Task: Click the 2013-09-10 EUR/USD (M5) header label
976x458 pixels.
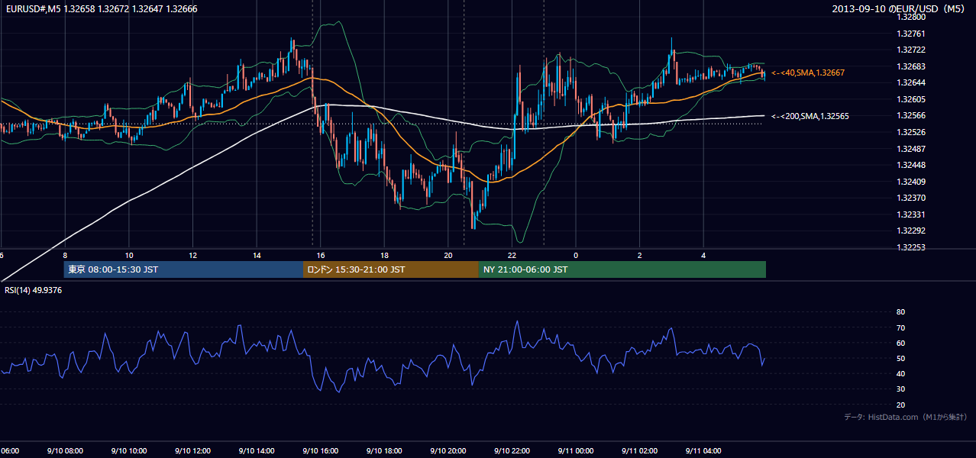Action: 900,8
